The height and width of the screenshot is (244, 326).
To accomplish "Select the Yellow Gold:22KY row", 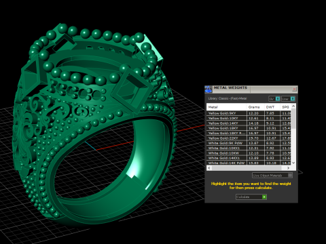I will pos(249,138).
